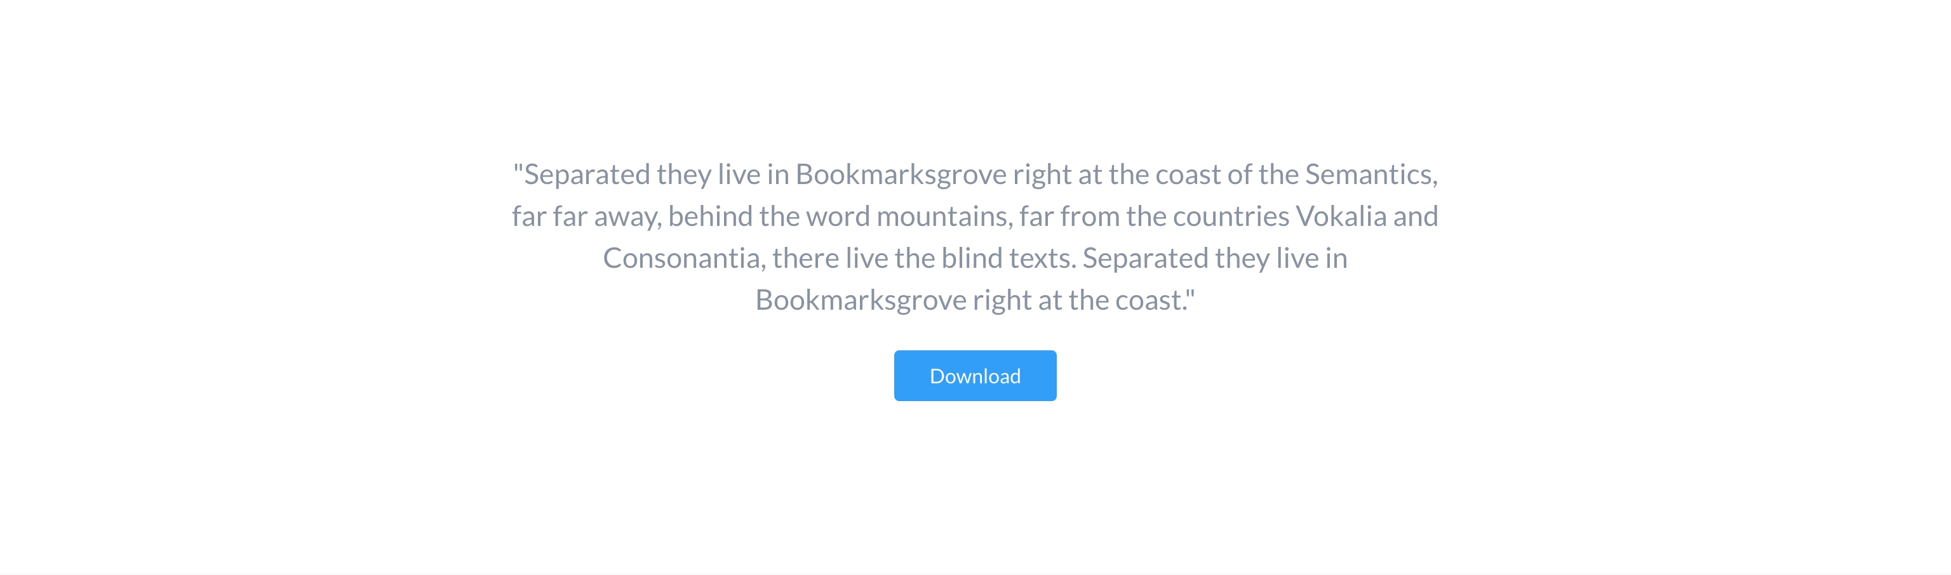Click "Separated" in the third line
The image size is (1951, 575).
pyautogui.click(x=1144, y=259)
